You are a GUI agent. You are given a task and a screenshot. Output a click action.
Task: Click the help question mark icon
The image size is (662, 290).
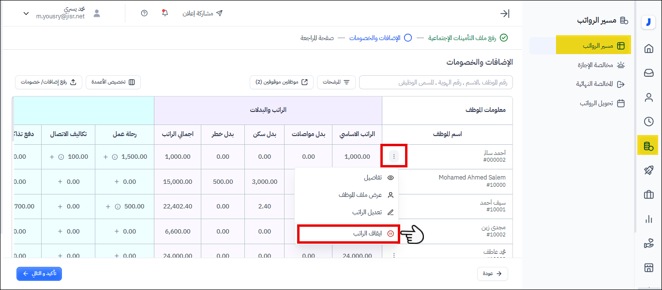pos(144,13)
